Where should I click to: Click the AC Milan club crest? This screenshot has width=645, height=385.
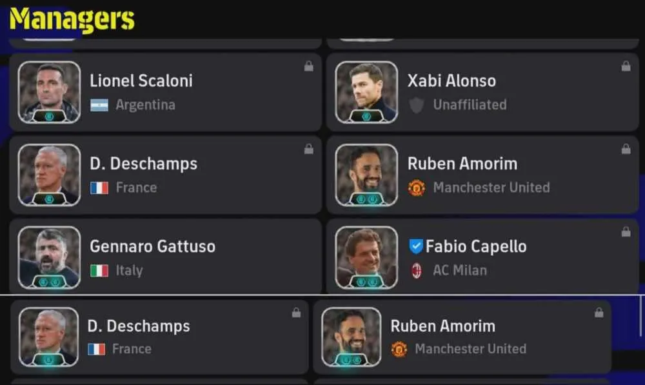pos(416,271)
